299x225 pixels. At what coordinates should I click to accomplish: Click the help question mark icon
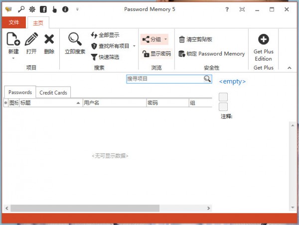[227, 9]
